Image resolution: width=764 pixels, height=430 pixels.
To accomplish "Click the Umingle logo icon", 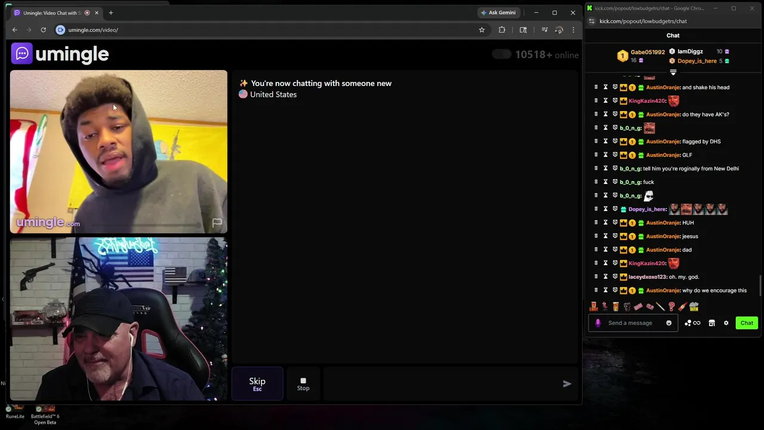I will click(22, 54).
